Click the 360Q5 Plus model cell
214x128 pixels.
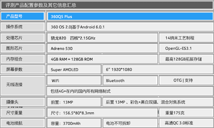tap(130, 16)
